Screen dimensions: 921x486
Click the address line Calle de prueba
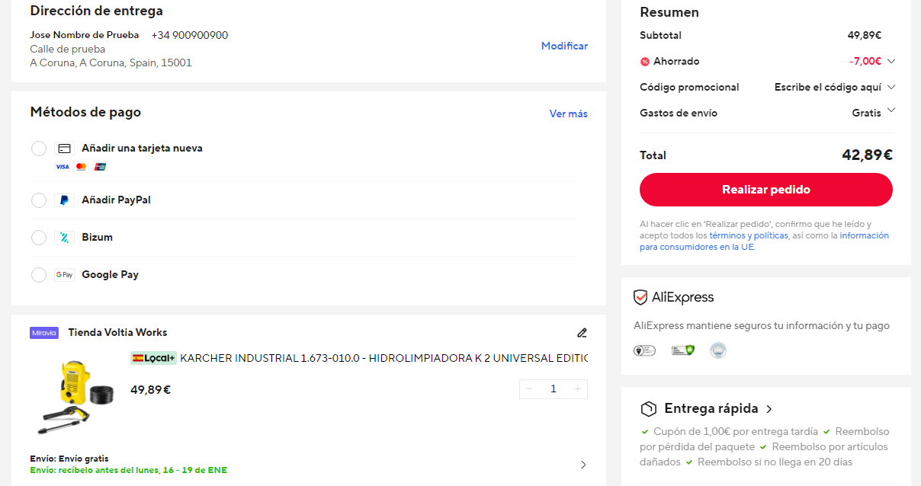click(x=68, y=50)
